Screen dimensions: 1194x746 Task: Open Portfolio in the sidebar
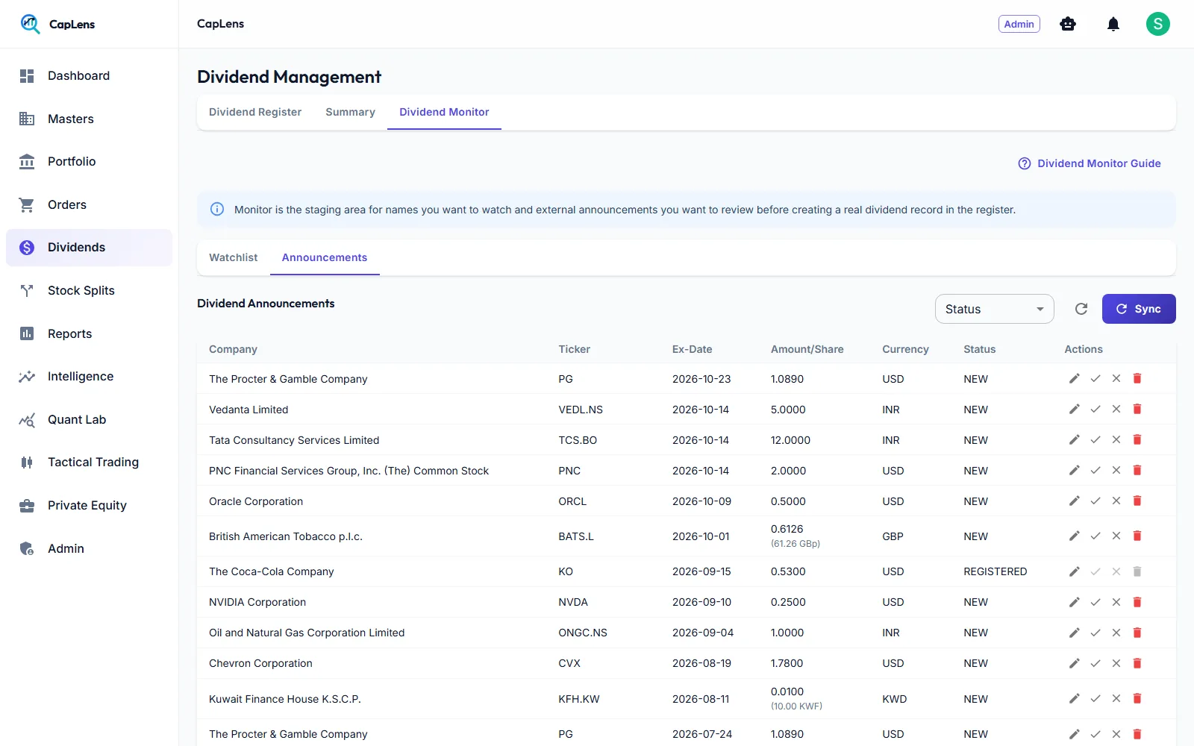[89, 161]
